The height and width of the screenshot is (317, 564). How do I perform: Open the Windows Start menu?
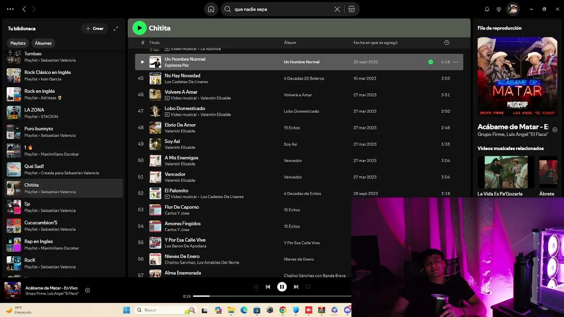(x=126, y=310)
